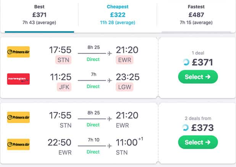Select the £373 flight deal

(x=197, y=142)
